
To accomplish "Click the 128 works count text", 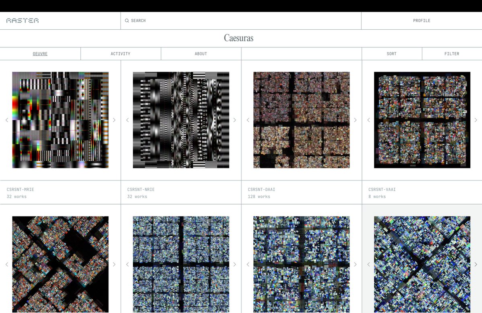I will click(x=259, y=196).
